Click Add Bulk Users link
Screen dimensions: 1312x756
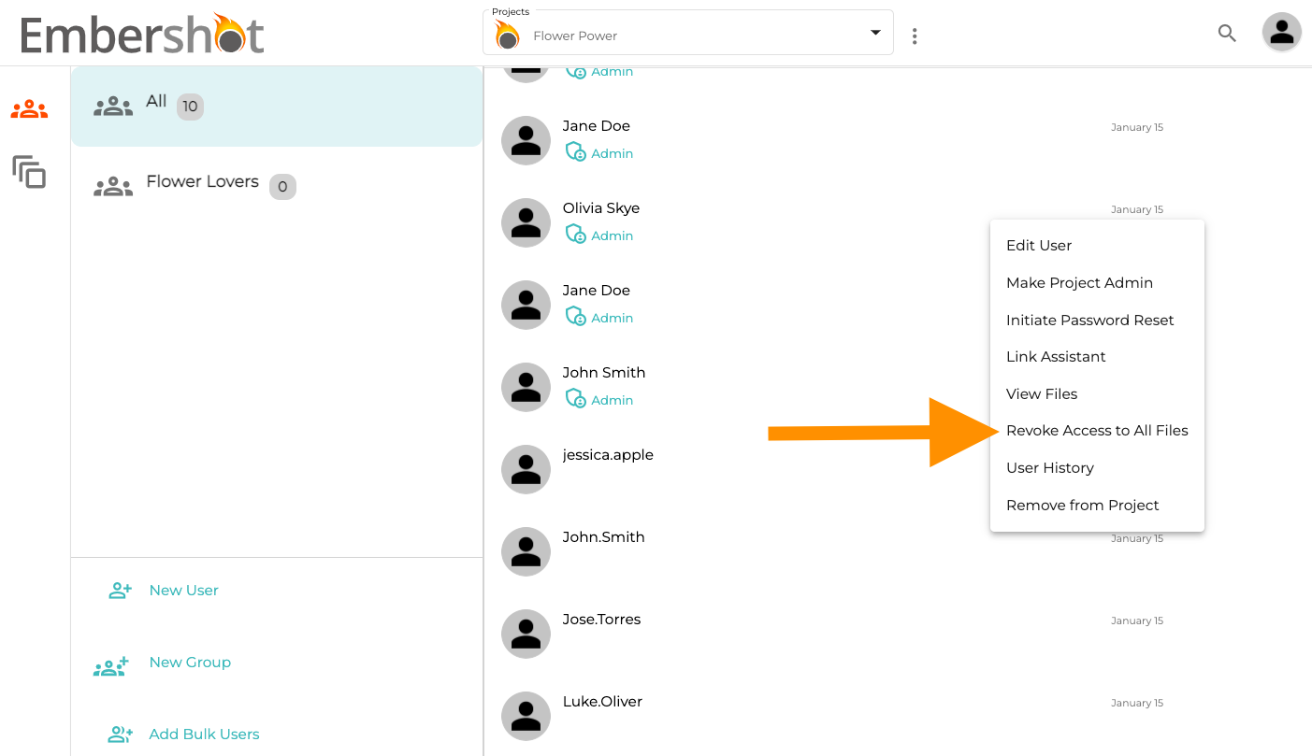tap(204, 735)
